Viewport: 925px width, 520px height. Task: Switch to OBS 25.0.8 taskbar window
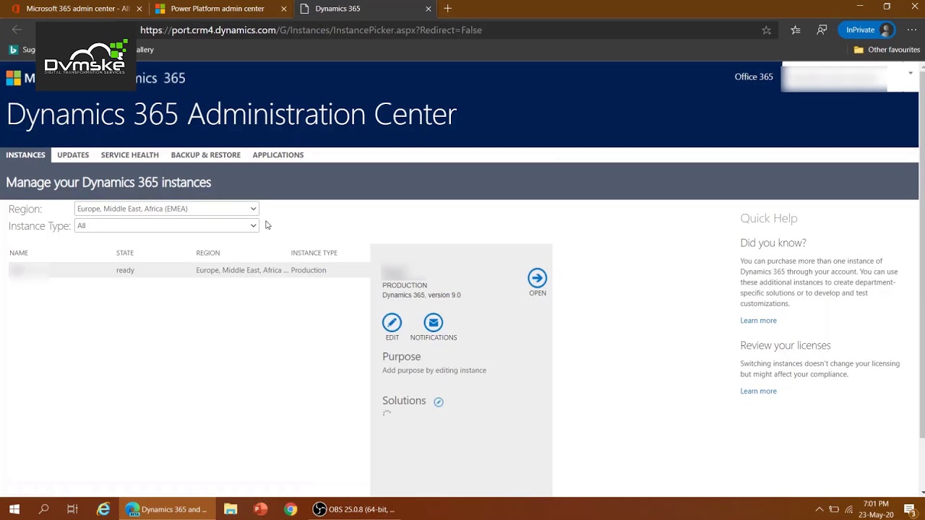click(x=354, y=509)
